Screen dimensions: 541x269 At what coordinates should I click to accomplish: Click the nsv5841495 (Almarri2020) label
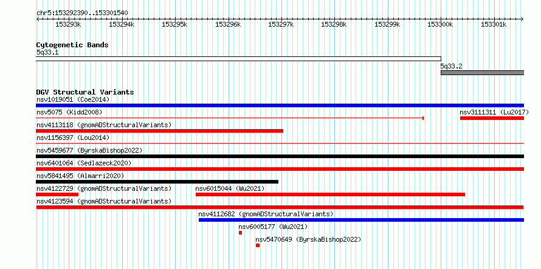coord(80,176)
